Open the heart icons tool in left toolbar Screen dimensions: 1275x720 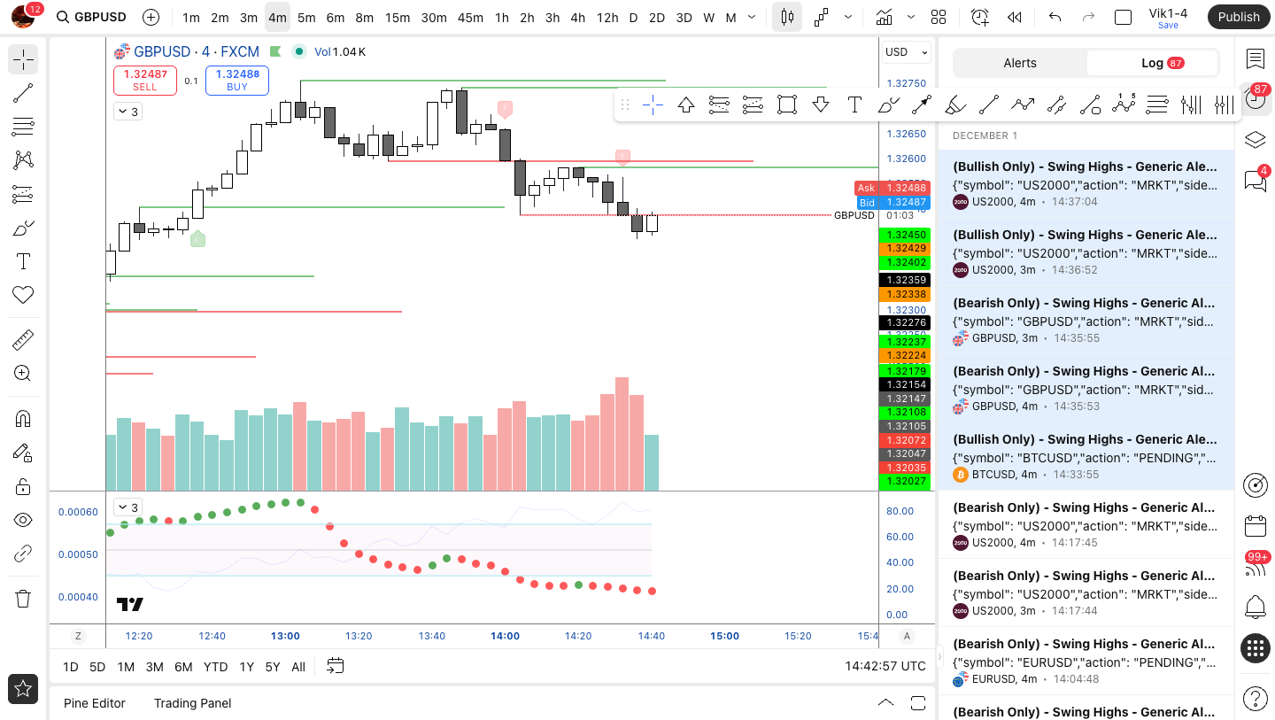click(x=23, y=295)
